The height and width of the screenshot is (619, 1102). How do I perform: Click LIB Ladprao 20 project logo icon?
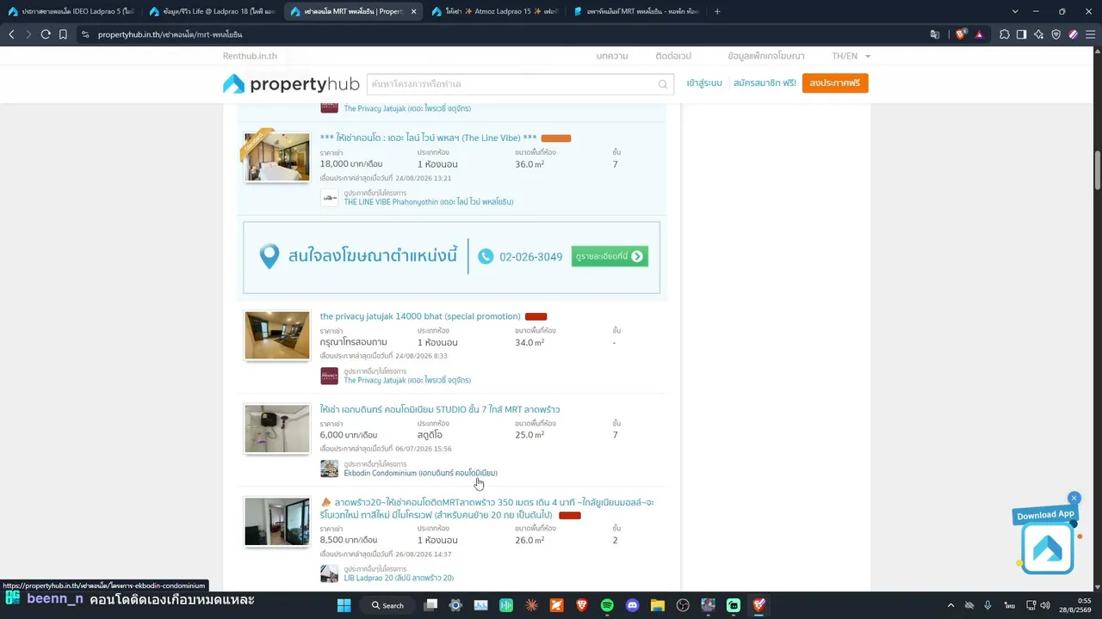[330, 573]
